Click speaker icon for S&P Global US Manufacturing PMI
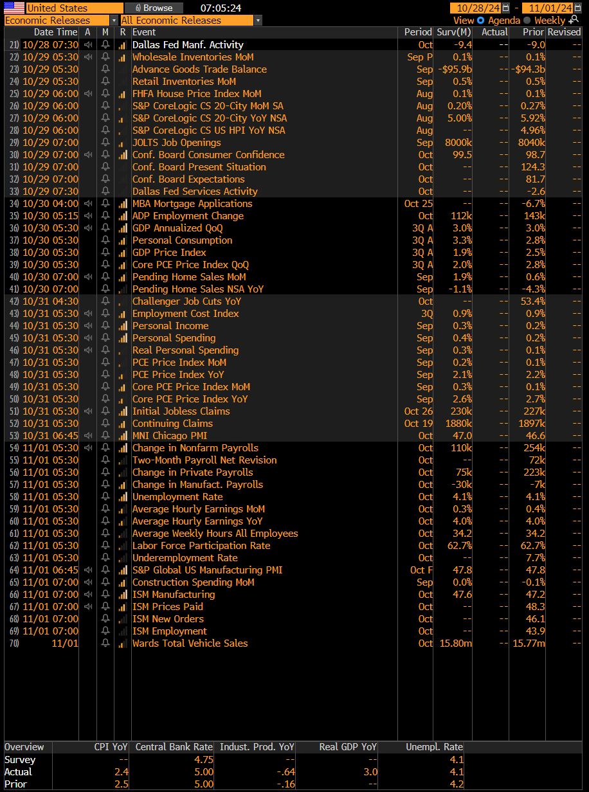This screenshot has height=792, width=589. coord(88,570)
